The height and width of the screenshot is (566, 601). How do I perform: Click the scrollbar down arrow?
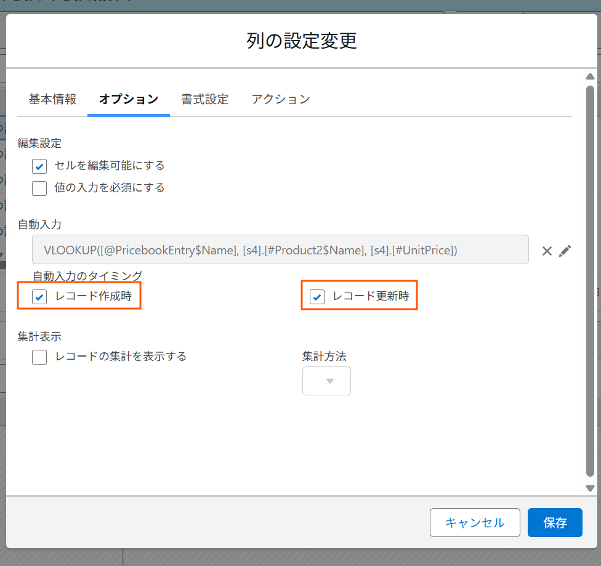[591, 488]
